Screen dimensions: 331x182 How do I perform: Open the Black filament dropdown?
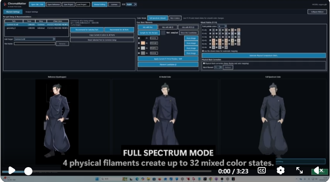218,68
